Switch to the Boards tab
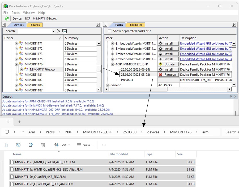Viewport: 239px width, 187px height. pos(35,25)
